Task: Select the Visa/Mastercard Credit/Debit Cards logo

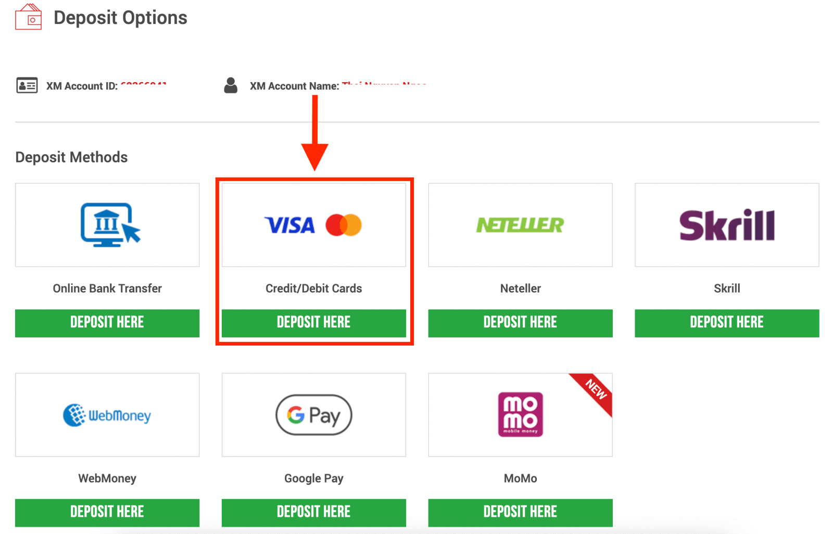Action: coord(313,225)
